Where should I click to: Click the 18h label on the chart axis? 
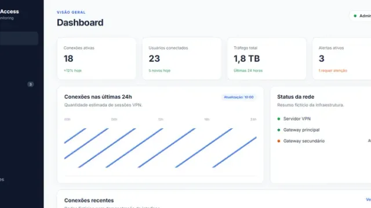(x=207, y=120)
